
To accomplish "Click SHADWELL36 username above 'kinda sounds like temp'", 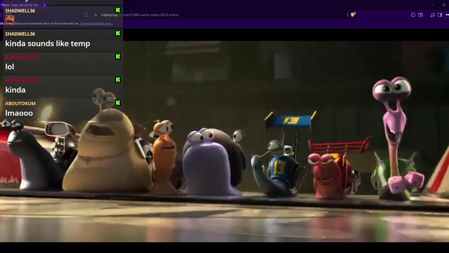I will click(x=20, y=34).
